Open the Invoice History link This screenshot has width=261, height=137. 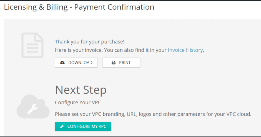point(185,50)
